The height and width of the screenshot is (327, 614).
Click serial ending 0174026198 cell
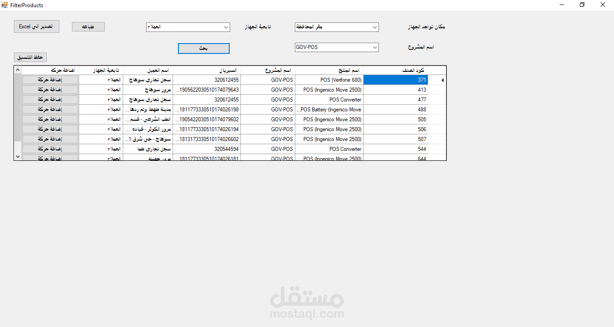[207, 110]
